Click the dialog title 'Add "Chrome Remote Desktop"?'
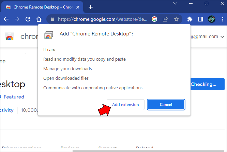The width and height of the screenshot is (227, 152). click(x=96, y=34)
